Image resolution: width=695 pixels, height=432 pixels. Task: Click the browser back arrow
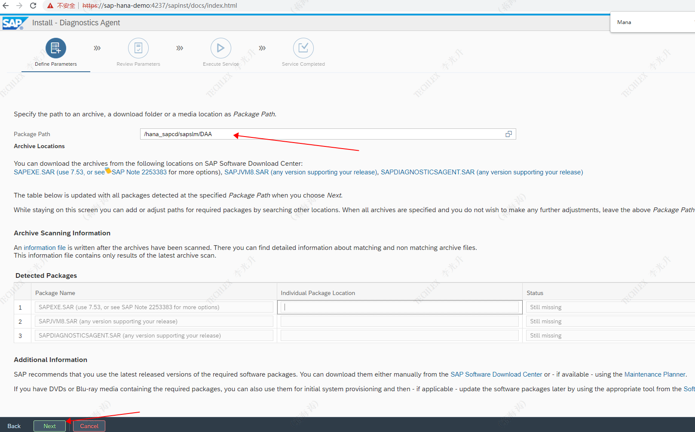6,6
